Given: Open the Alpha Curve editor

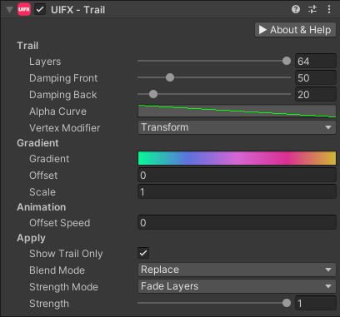Looking at the screenshot, I should 237,111.
